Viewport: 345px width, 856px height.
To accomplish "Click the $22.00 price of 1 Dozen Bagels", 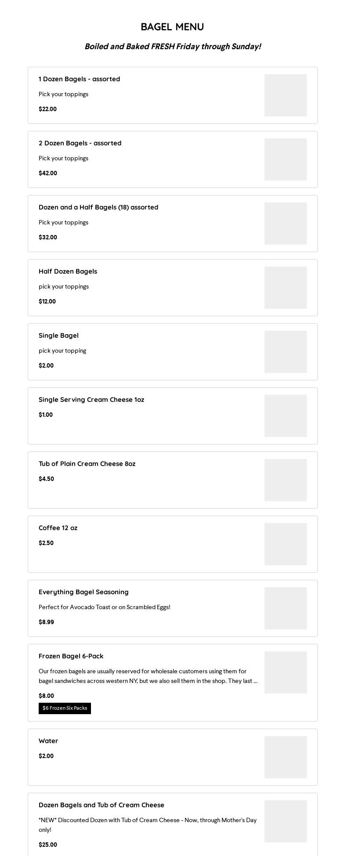I will click(x=47, y=109).
